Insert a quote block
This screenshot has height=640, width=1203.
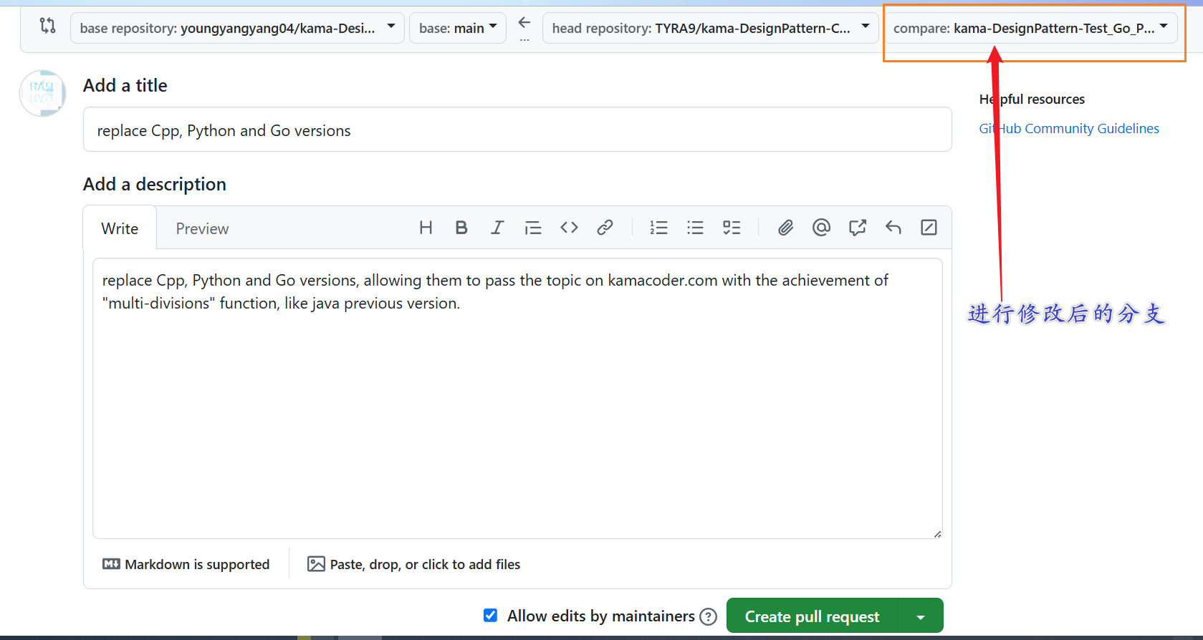point(533,228)
